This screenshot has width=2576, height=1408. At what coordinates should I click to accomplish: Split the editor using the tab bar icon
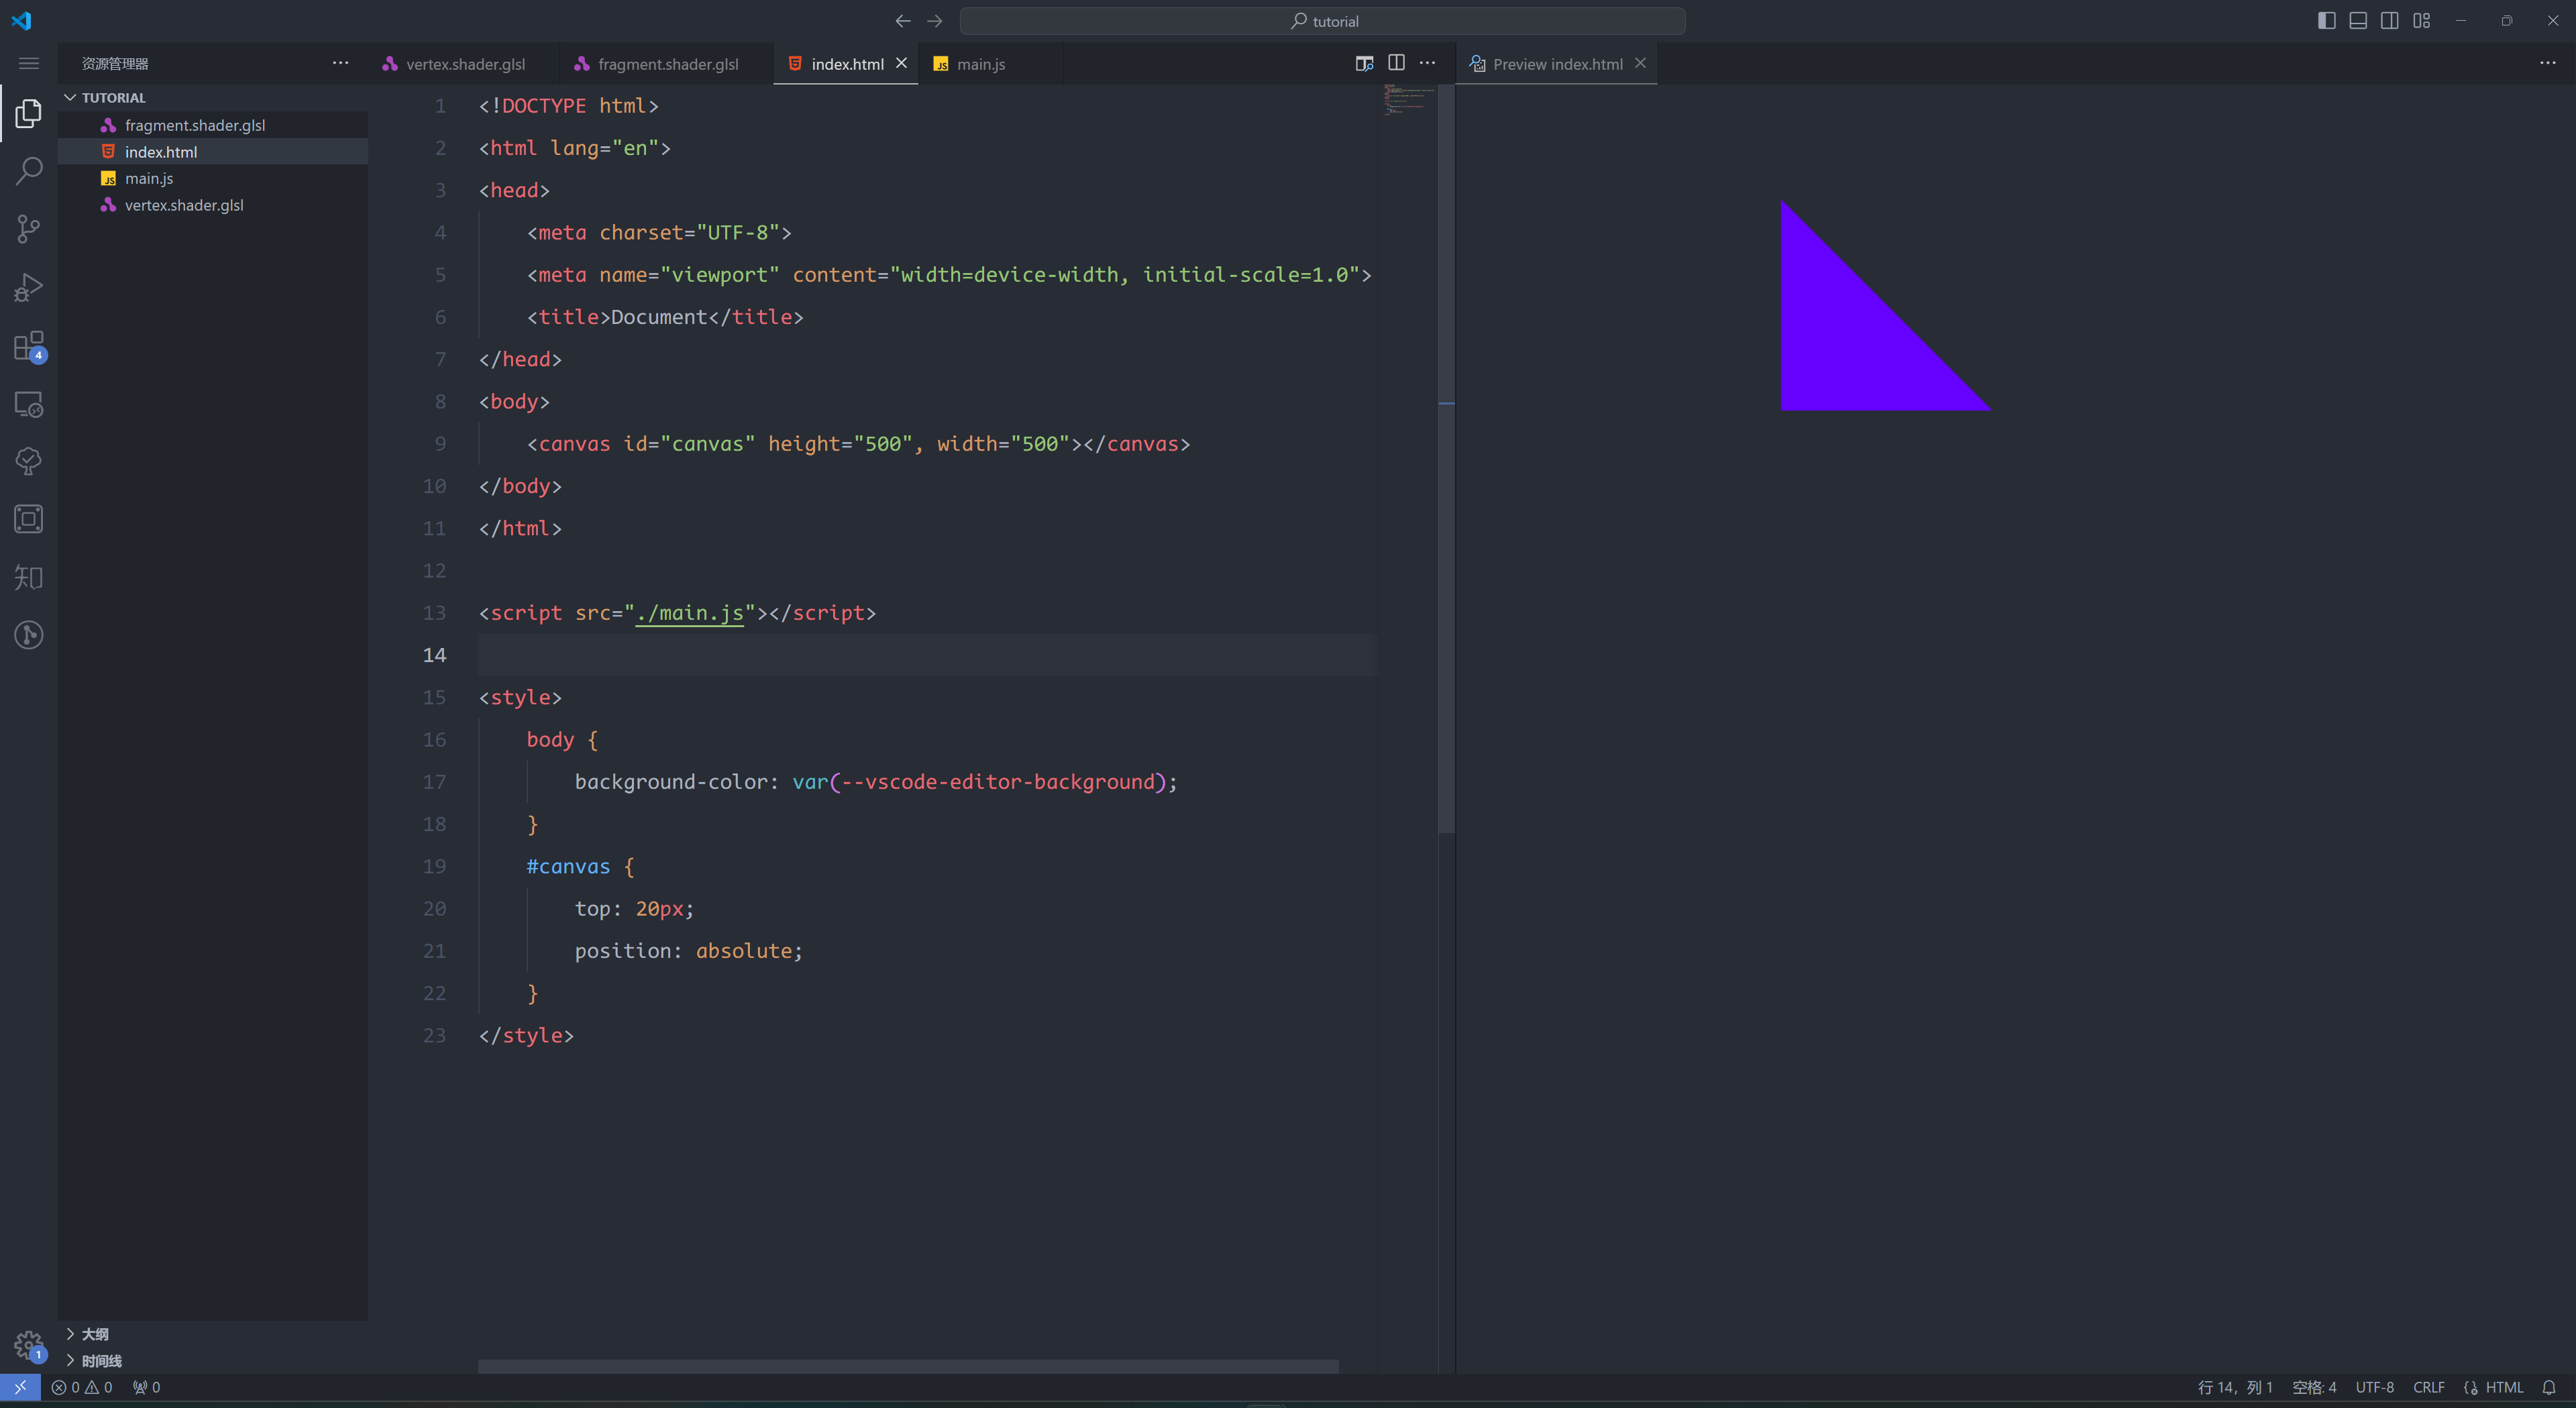coord(1395,62)
